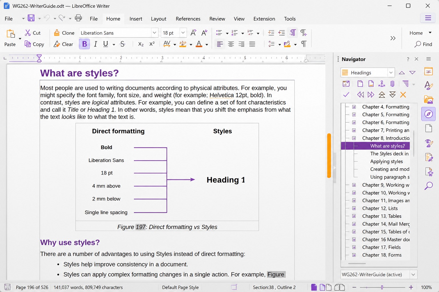Decrease paragraph indent
The image size is (439, 292).
pyautogui.click(x=282, y=33)
